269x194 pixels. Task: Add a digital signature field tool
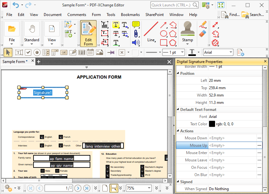(x=73, y=52)
